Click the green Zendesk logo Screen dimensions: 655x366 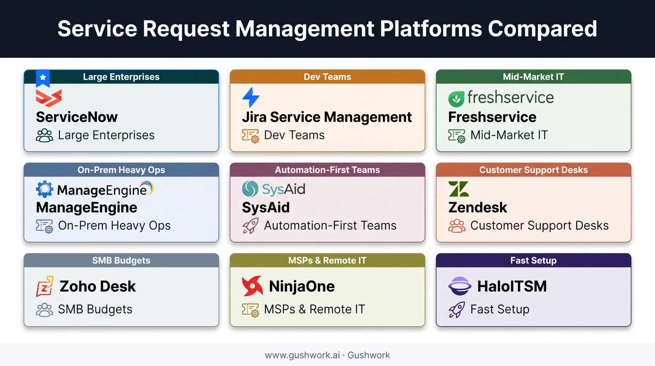(x=458, y=189)
